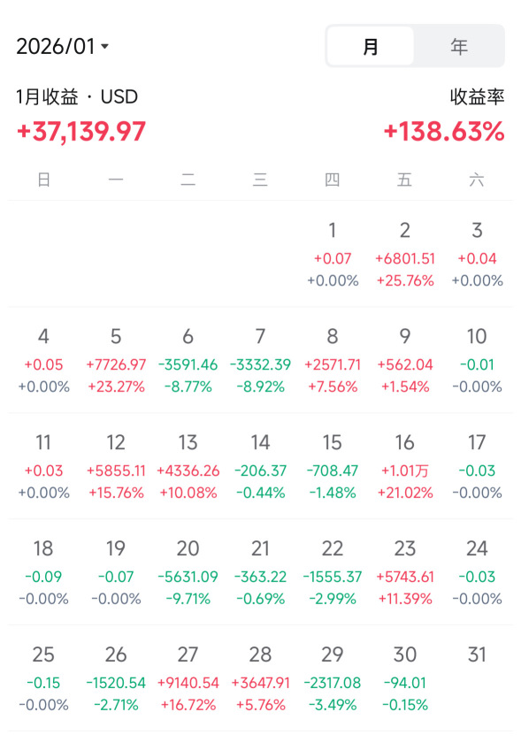
Task: Select January 31 empty date cell
Action: [477, 678]
